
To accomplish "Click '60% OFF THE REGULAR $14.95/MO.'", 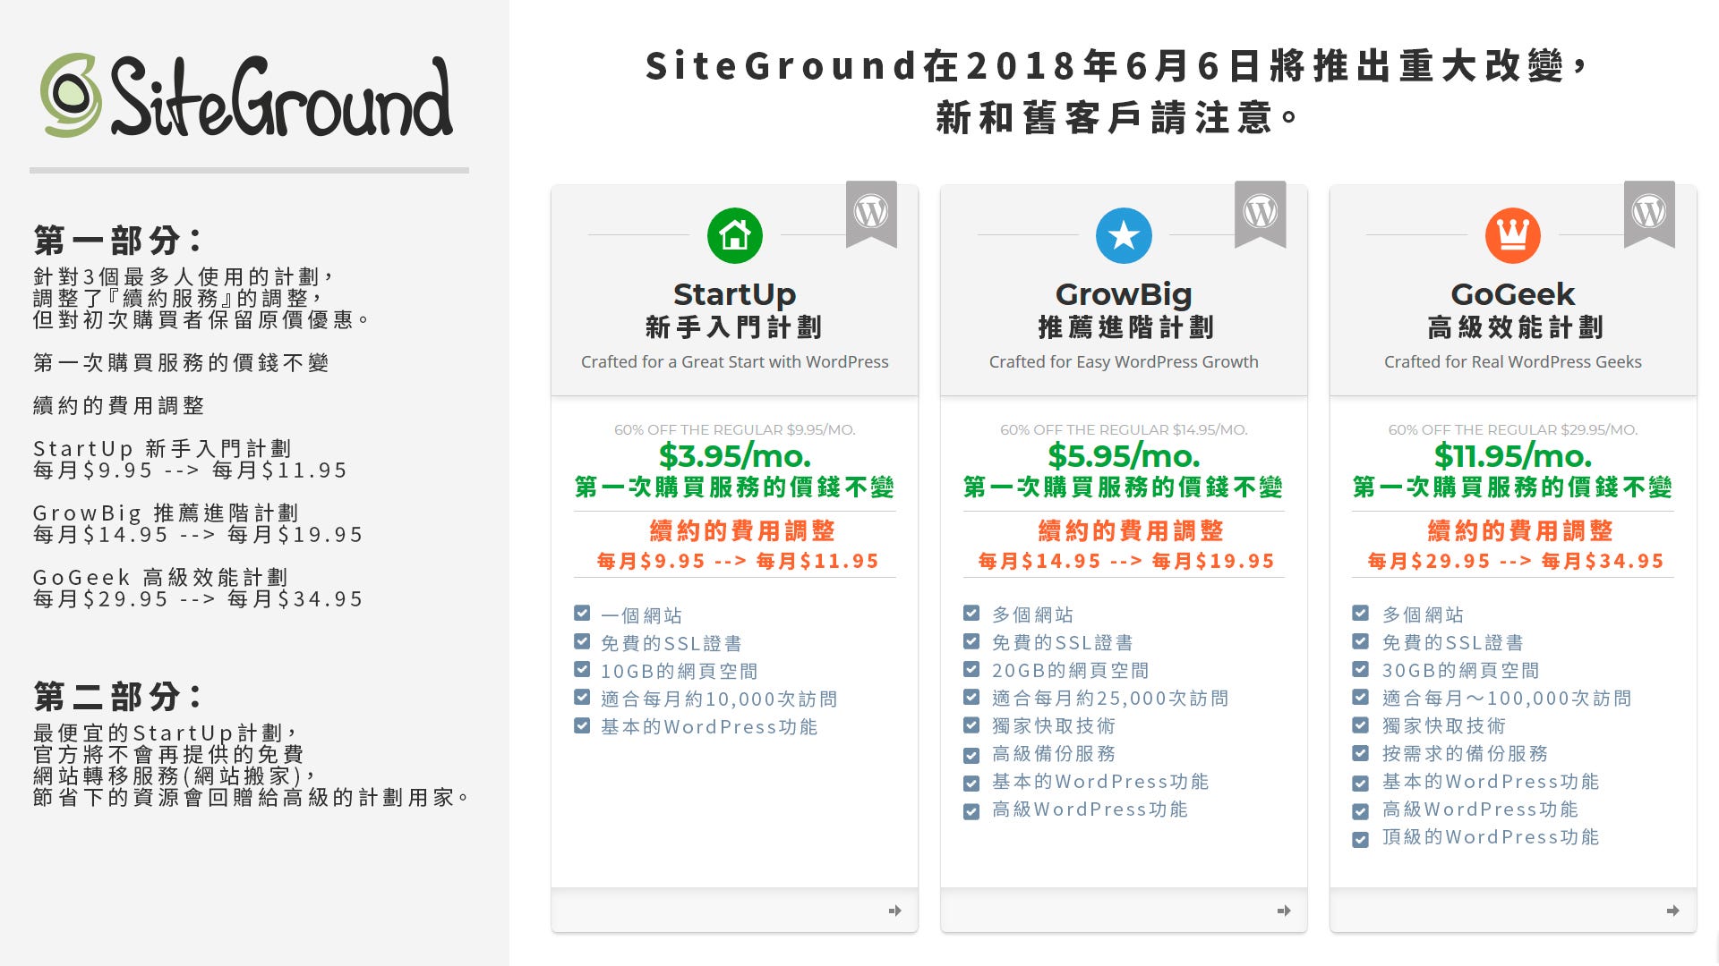I will pos(1124,430).
